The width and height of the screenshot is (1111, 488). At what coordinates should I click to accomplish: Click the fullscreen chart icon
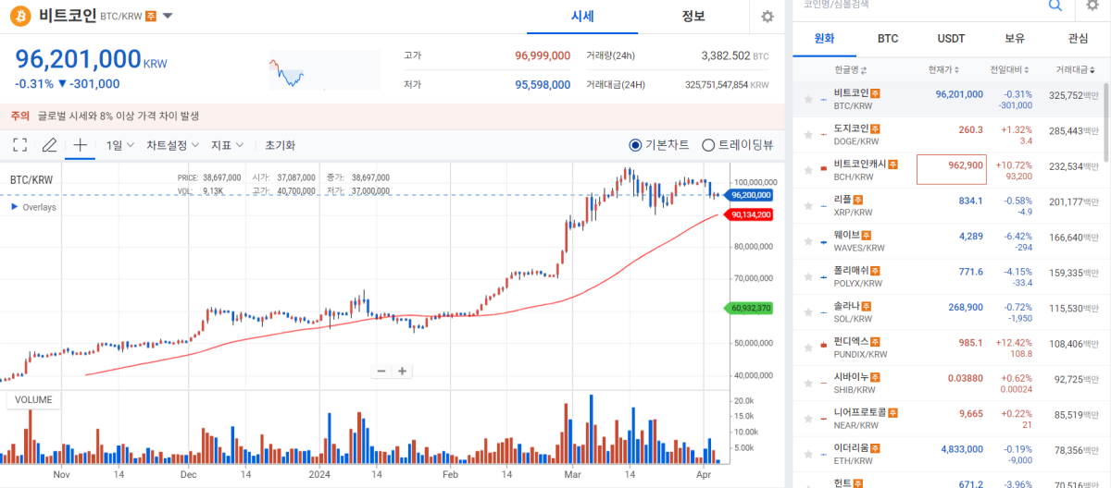[19, 145]
